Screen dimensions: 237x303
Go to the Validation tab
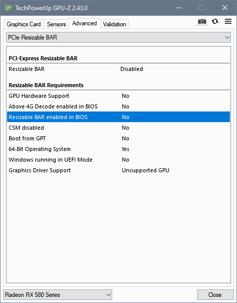click(x=114, y=24)
